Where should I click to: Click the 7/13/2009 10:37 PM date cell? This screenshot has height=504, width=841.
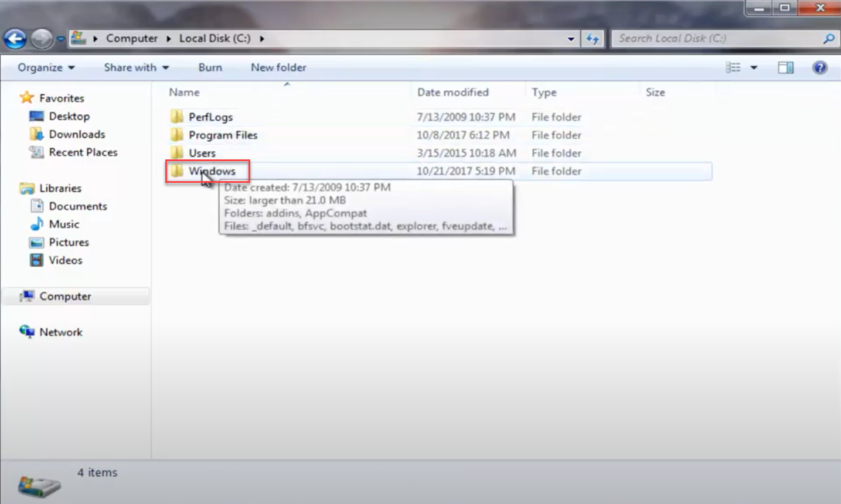(466, 117)
